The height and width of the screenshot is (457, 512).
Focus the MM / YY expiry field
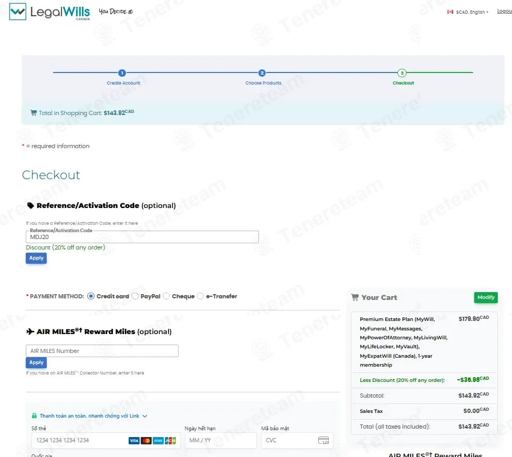(x=221, y=440)
